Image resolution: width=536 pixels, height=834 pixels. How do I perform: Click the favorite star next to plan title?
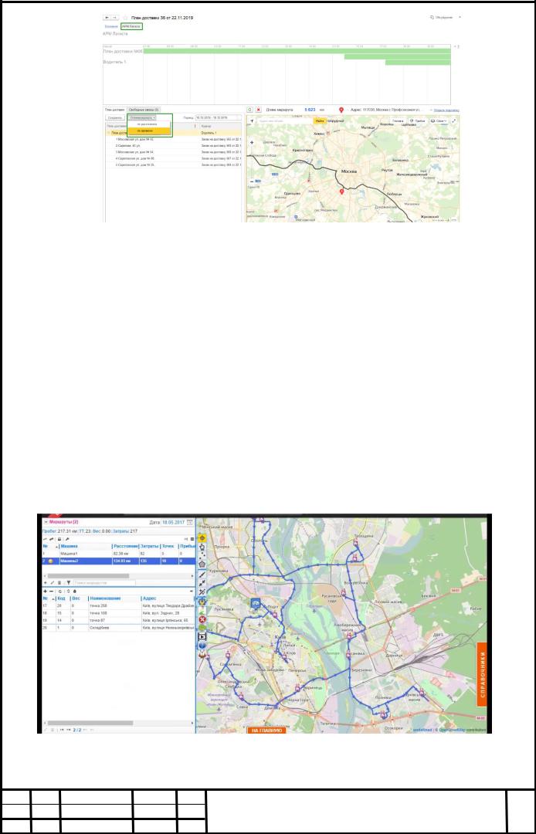[x=126, y=18]
